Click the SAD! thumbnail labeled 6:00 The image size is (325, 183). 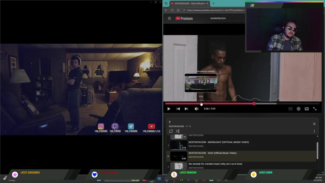[178, 156]
